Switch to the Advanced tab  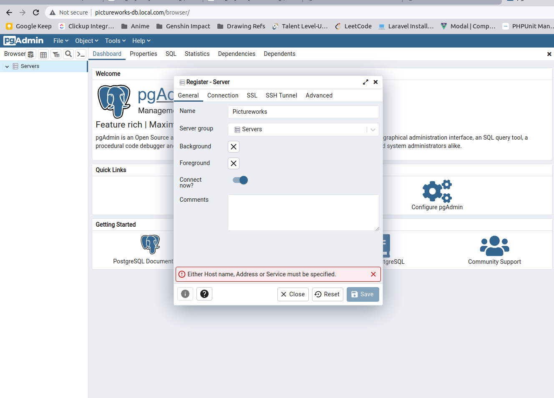coord(319,95)
